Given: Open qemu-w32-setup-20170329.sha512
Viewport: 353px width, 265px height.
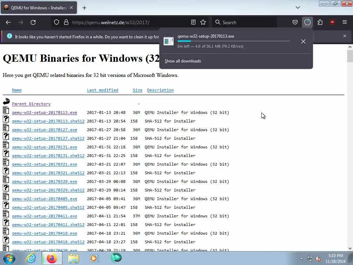Looking at the screenshot, I should tap(48, 190).
